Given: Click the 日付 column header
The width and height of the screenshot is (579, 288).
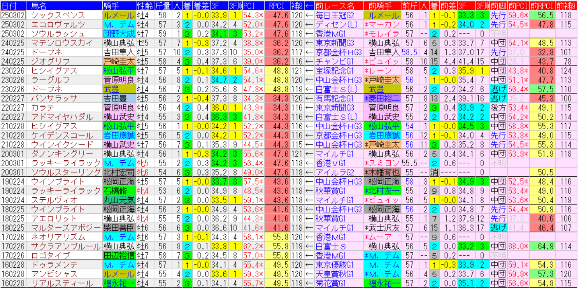Looking at the screenshot, I should point(13,5).
